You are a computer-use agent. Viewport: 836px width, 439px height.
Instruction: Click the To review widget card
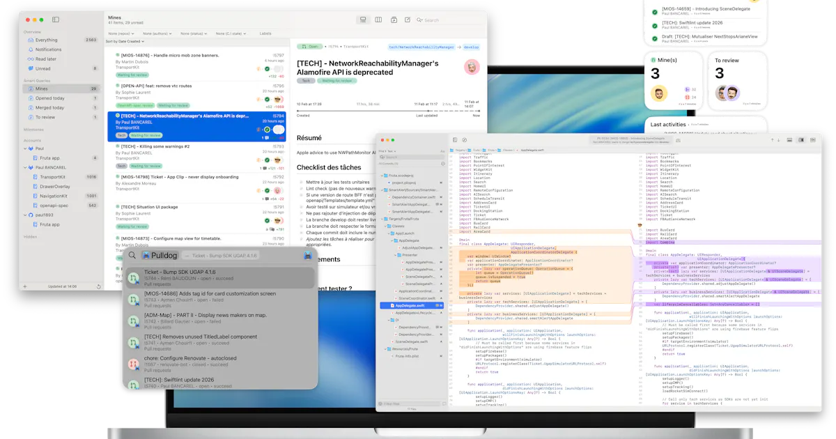(x=738, y=81)
